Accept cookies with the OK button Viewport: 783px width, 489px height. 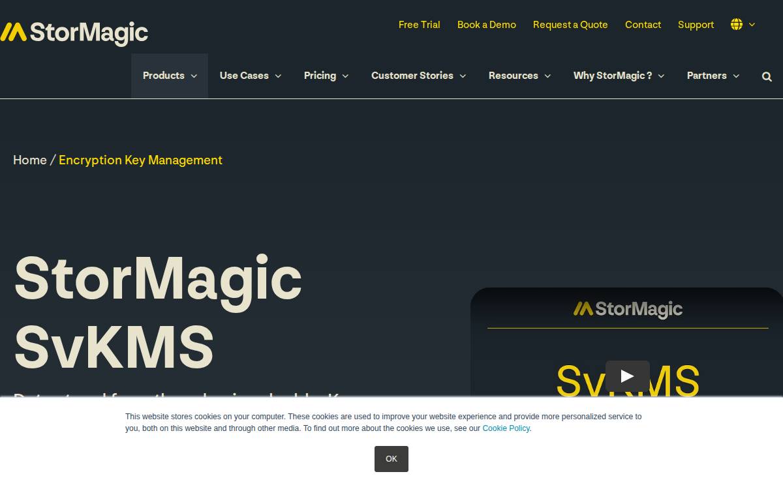tap(391, 459)
